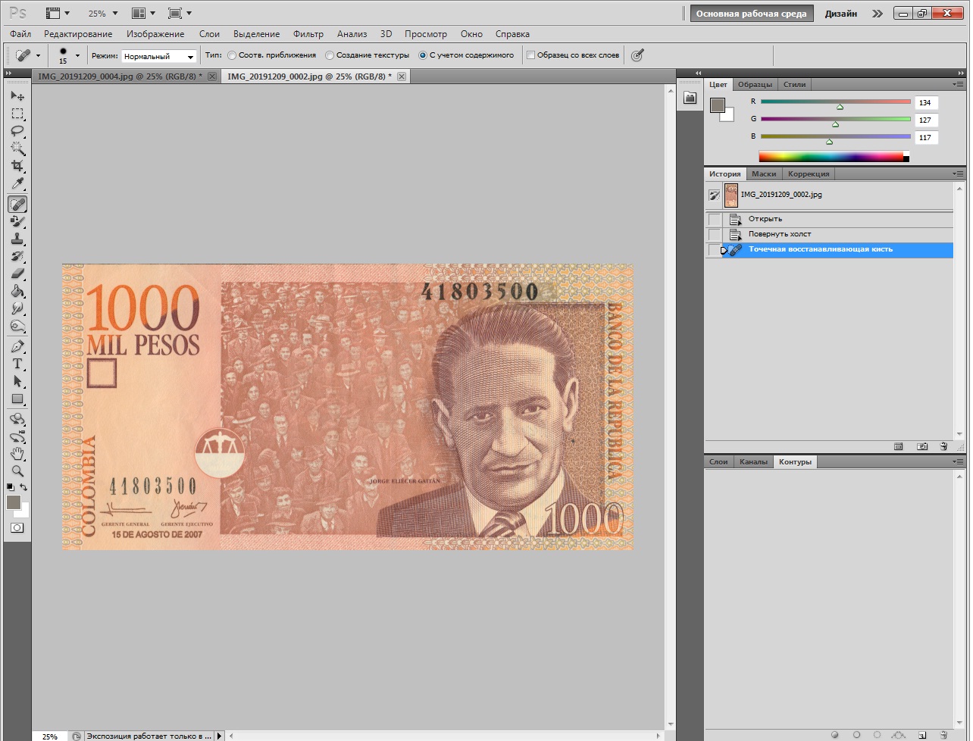Screen dimensions: 973x741
Task: Switch to the 'Образцы' panel tab
Action: point(756,85)
